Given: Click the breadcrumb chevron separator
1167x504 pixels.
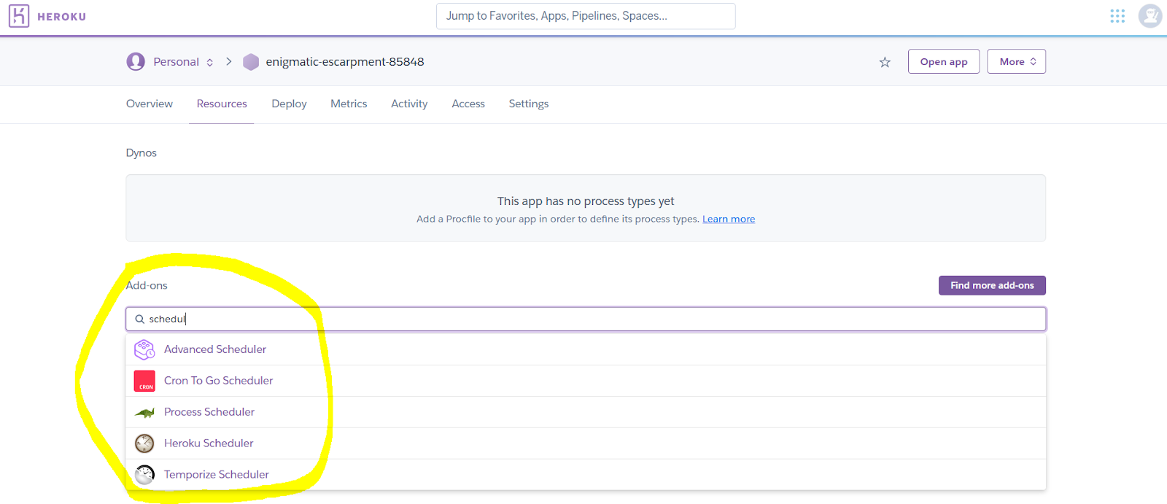Looking at the screenshot, I should click(x=229, y=62).
